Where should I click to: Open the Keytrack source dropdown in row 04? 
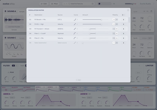pyautogui.click(x=61, y=34)
